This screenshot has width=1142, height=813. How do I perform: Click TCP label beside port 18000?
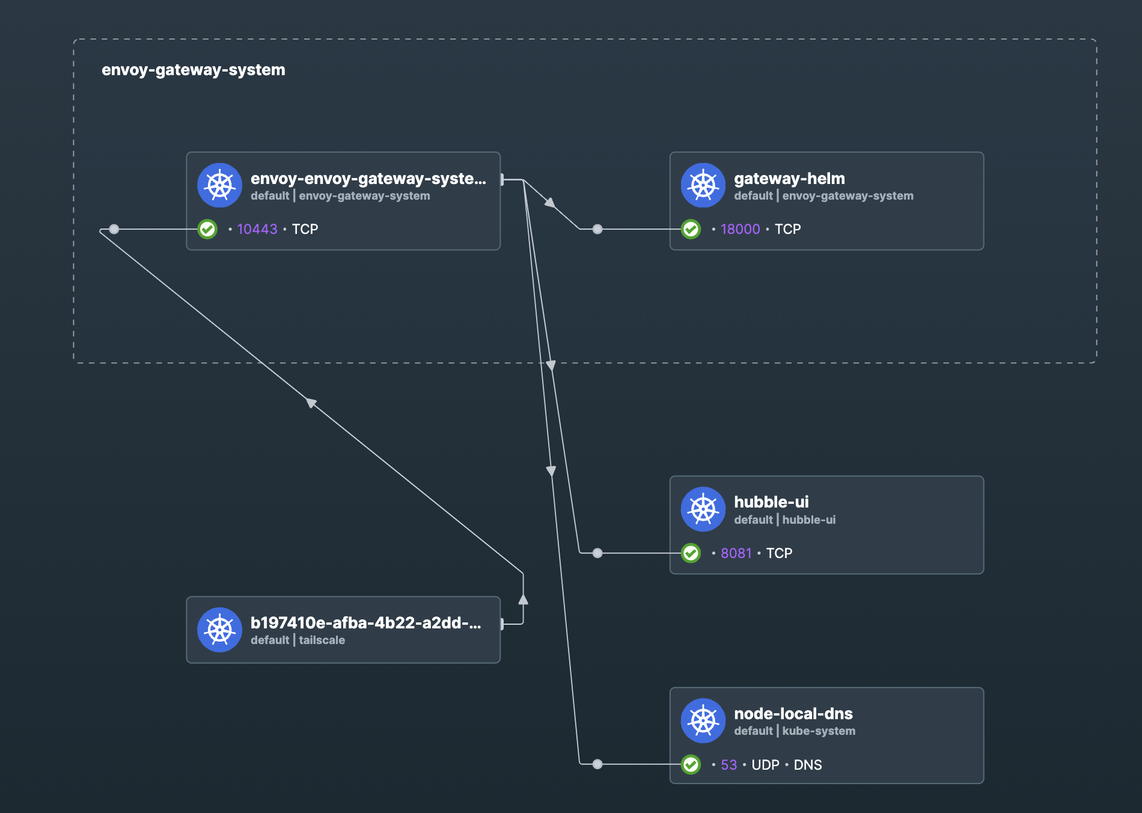coord(787,229)
